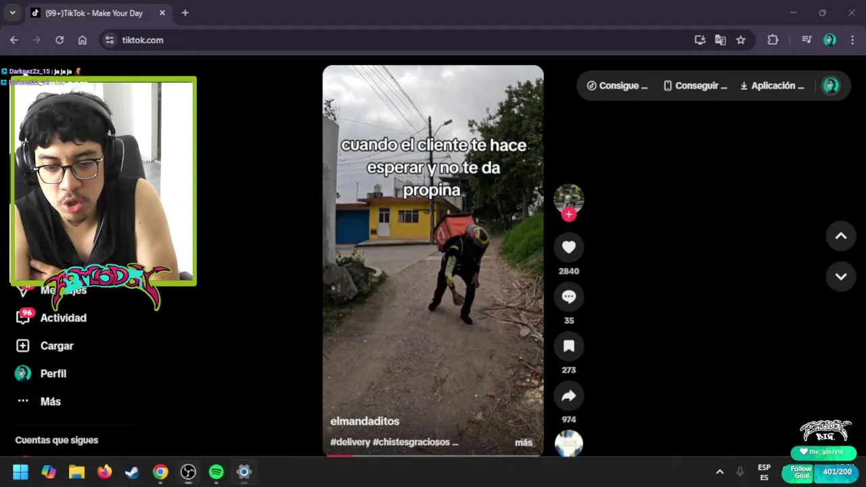The height and width of the screenshot is (487, 866).
Task: Go to the next video with down chevron
Action: tap(841, 277)
